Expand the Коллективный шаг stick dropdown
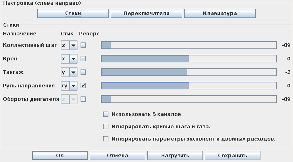 click(73, 45)
